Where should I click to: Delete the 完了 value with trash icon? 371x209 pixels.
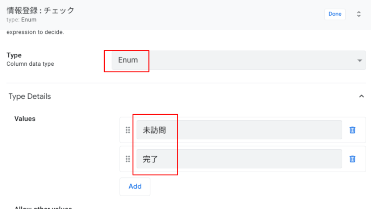352,159
